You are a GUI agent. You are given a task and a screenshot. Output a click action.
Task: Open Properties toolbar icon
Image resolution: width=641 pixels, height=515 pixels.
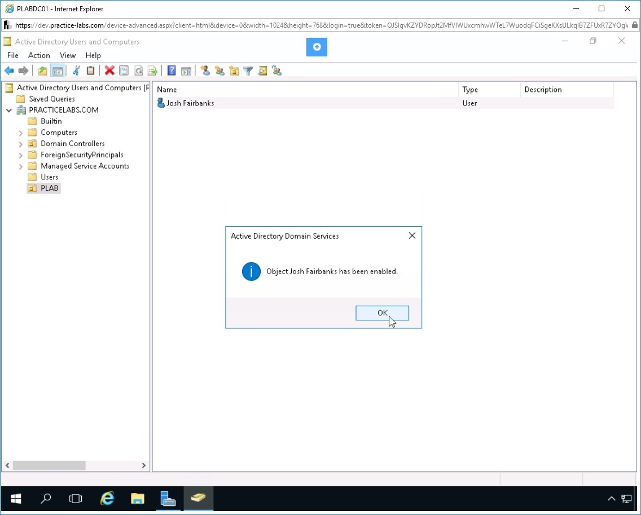click(124, 71)
